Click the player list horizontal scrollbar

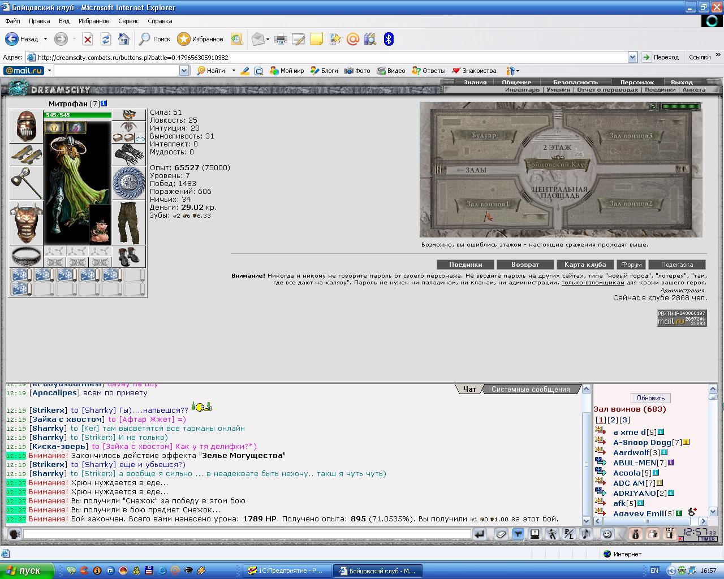[x=650, y=521]
